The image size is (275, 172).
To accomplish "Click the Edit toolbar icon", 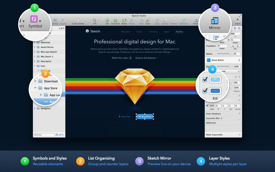I will point(107,20).
